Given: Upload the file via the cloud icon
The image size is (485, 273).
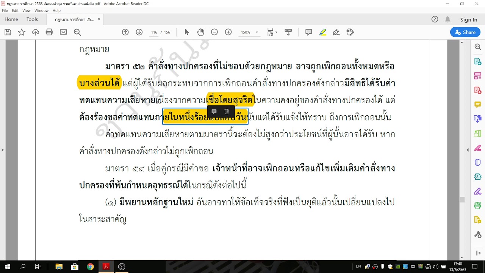Looking at the screenshot, I should coord(36,32).
